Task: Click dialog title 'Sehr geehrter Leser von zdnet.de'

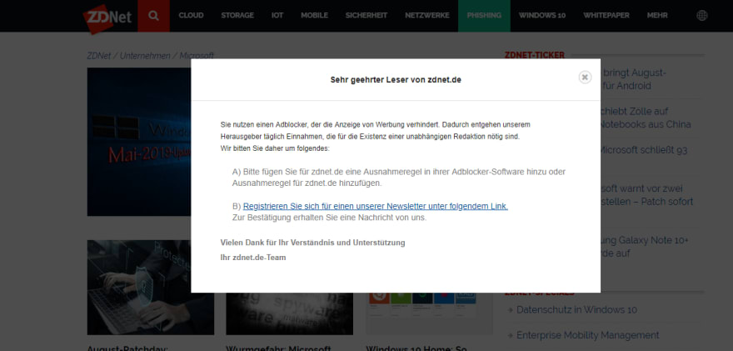Action: [396, 79]
